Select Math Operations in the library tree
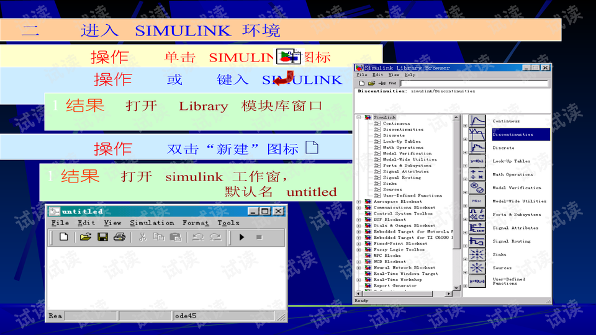Image resolution: width=596 pixels, height=335 pixels. (x=403, y=148)
